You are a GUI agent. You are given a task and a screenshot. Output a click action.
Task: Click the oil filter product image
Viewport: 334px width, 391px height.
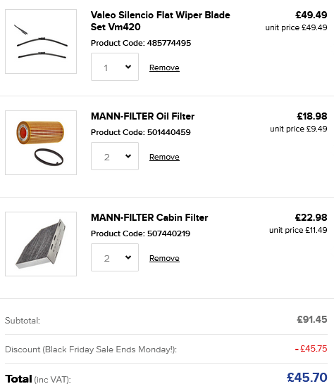pyautogui.click(x=41, y=143)
